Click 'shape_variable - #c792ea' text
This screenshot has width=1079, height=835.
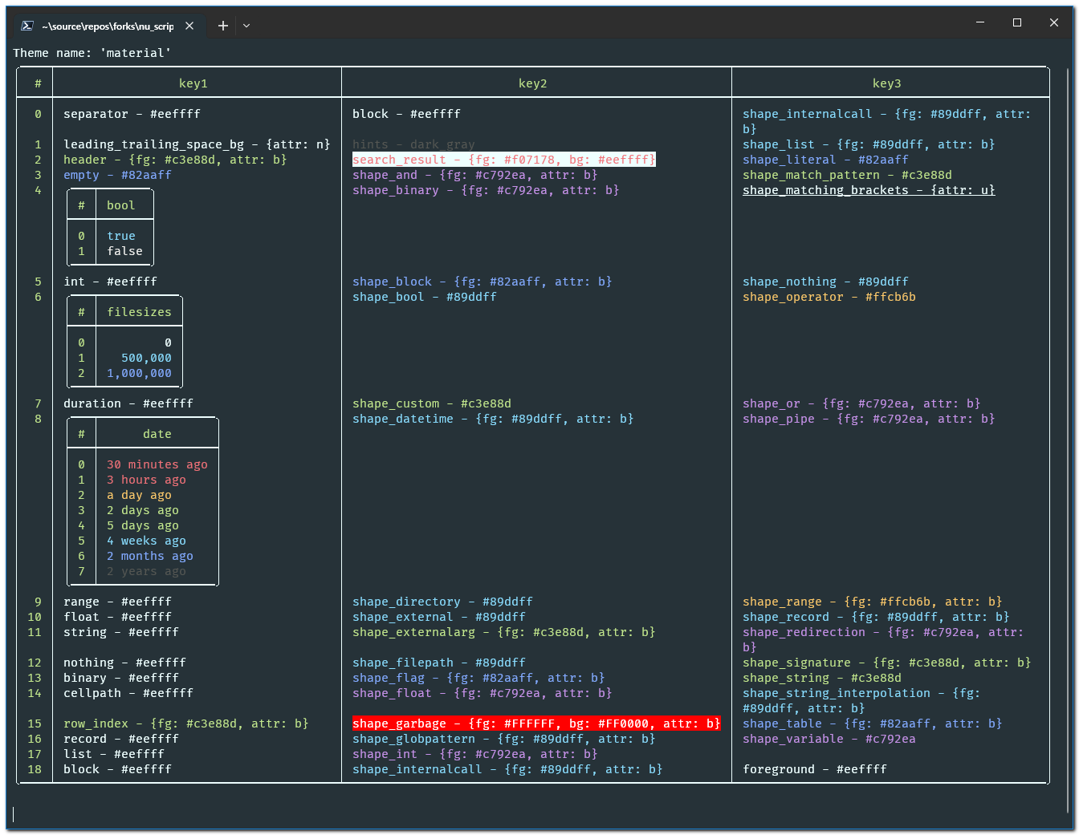click(x=829, y=739)
